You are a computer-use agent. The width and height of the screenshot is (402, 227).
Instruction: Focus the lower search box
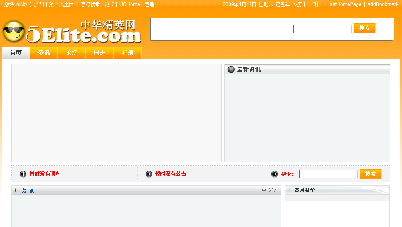pyautogui.click(x=329, y=174)
